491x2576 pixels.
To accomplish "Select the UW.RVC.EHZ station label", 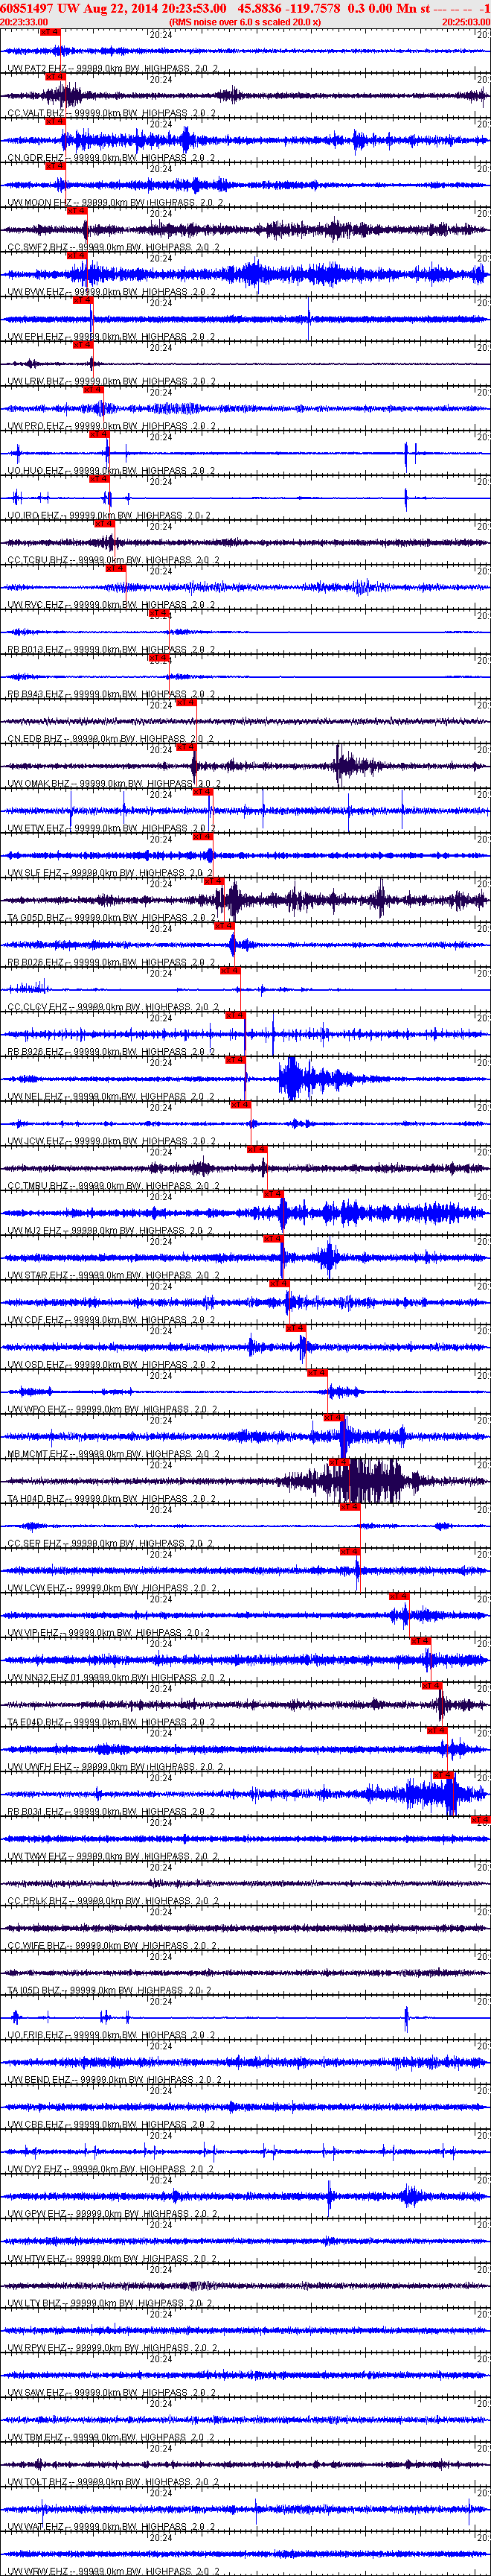I will (x=112, y=605).
